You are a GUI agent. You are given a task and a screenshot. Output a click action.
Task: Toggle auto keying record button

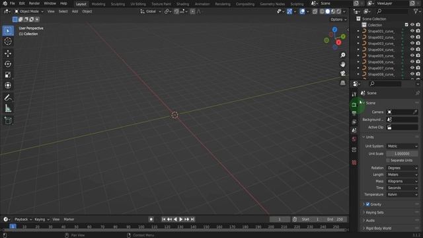(x=151, y=219)
